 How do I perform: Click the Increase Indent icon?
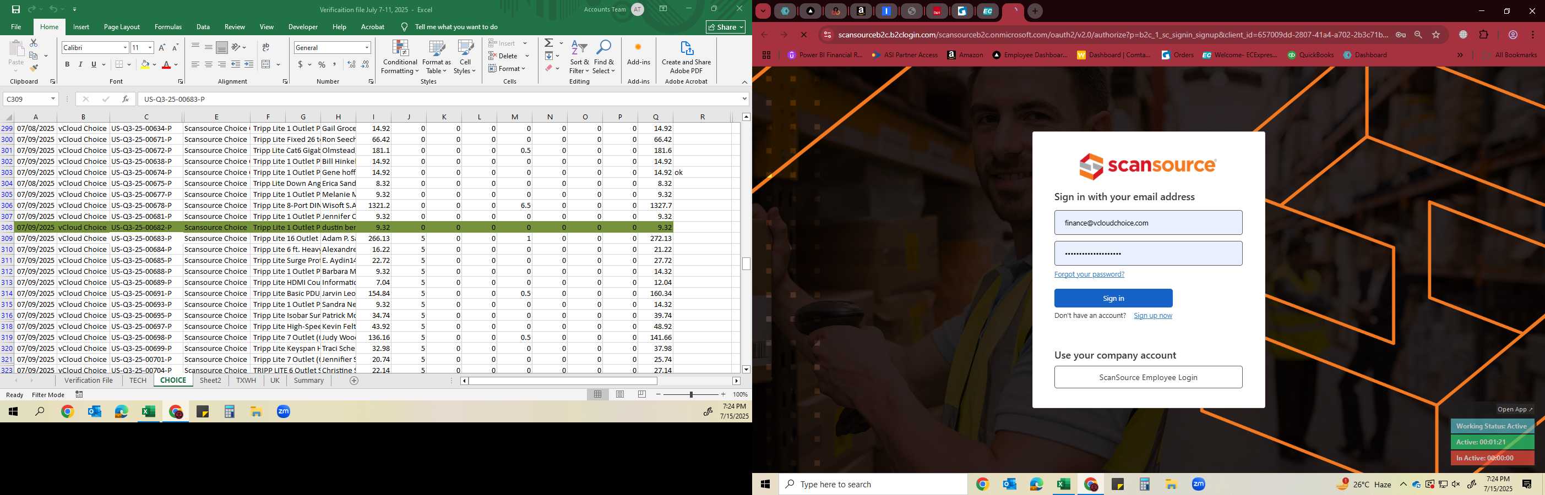249,64
